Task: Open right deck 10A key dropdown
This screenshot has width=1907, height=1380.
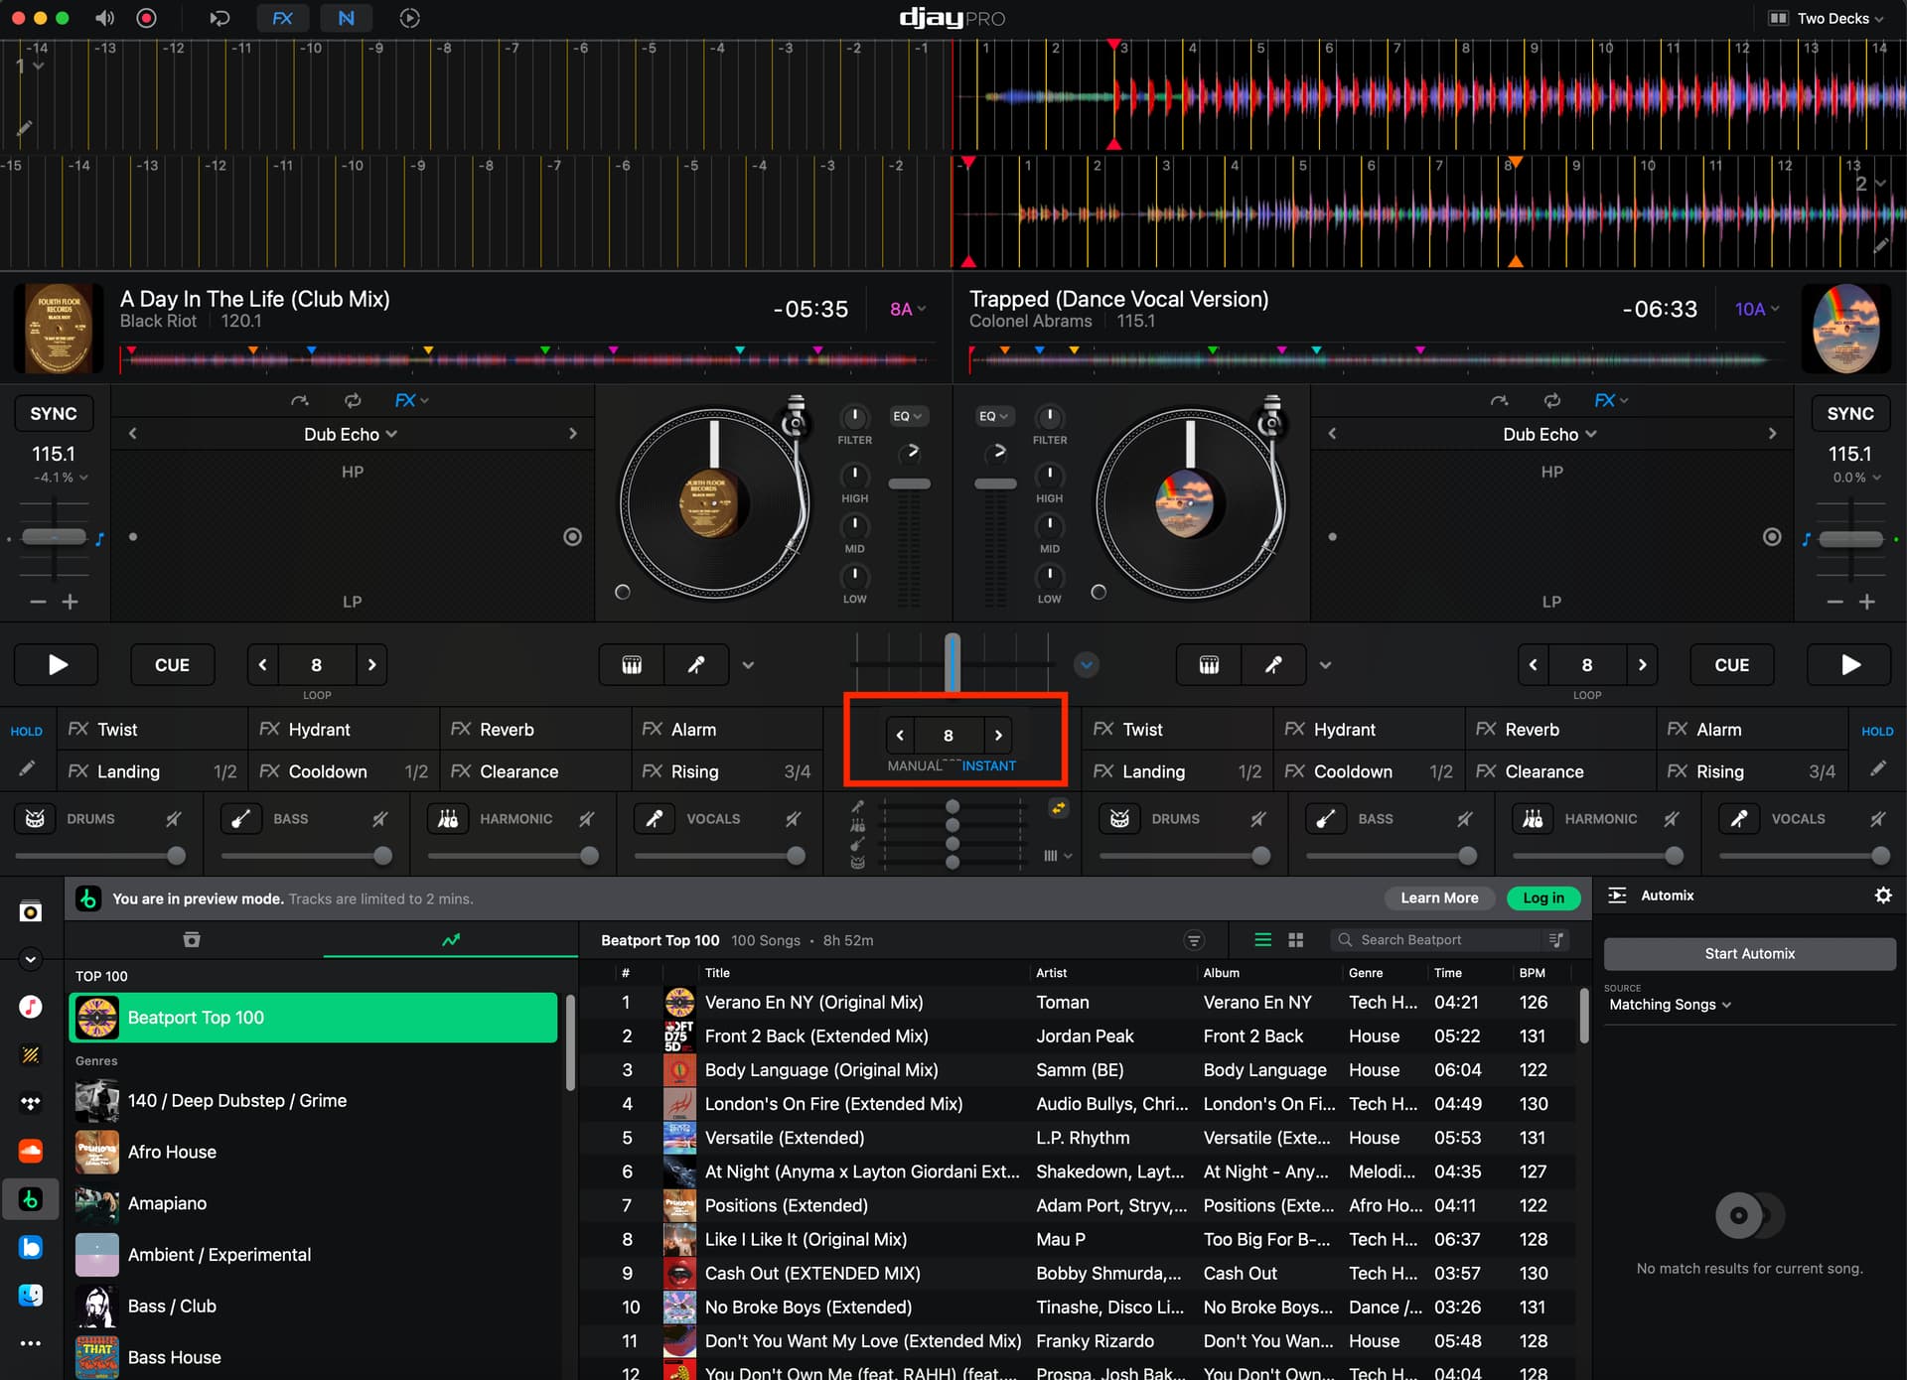Action: pos(1757,309)
